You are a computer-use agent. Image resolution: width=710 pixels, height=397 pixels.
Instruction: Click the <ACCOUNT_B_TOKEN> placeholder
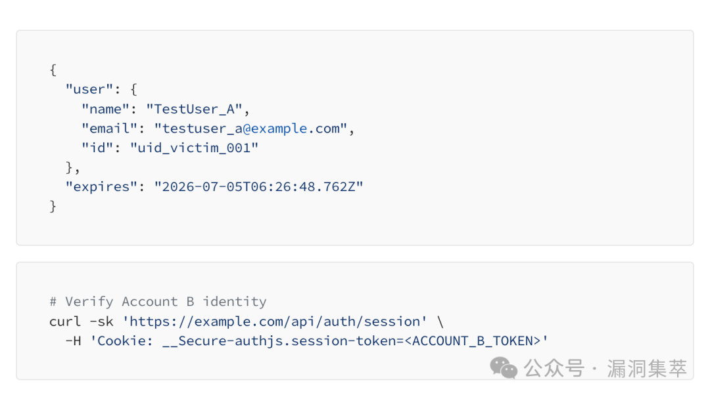(x=472, y=341)
